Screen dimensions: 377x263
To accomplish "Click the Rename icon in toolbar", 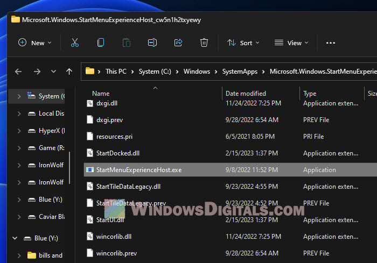I will 152,42.
